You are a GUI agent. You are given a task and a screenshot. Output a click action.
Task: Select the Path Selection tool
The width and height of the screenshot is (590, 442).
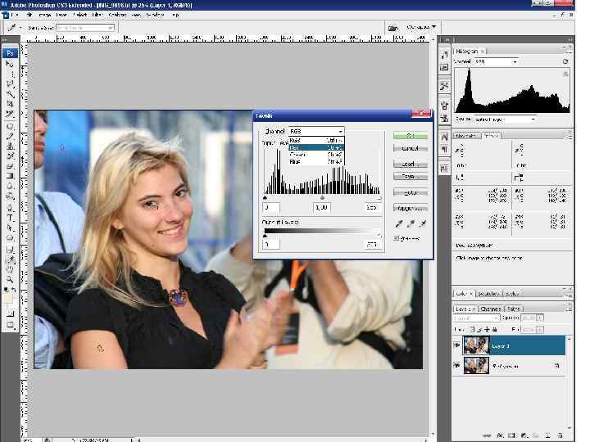click(10, 228)
